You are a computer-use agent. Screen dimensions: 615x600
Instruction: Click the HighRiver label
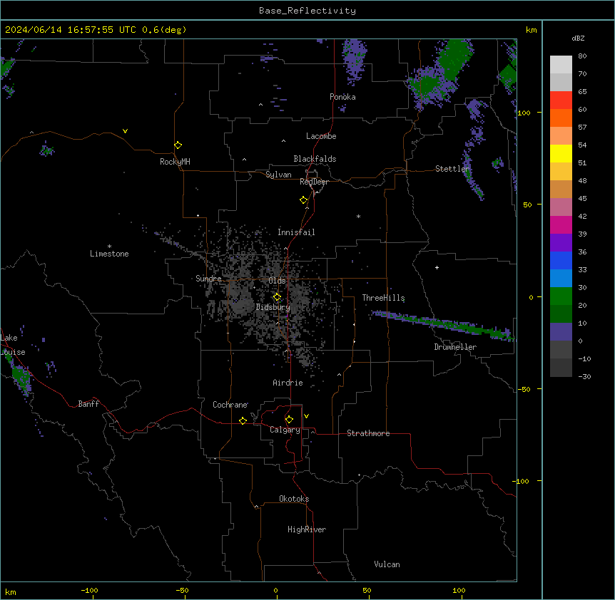click(x=307, y=529)
